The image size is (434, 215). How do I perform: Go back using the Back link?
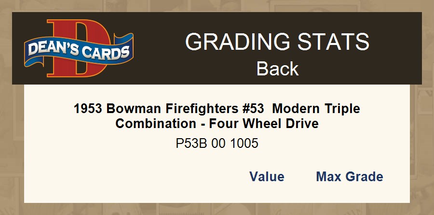click(x=277, y=69)
